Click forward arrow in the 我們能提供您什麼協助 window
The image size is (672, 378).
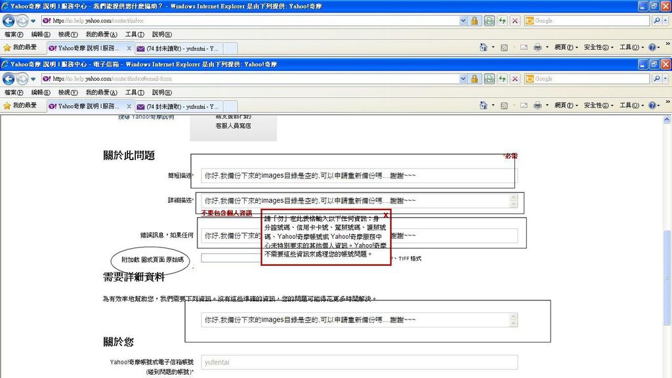pyautogui.click(x=22, y=20)
